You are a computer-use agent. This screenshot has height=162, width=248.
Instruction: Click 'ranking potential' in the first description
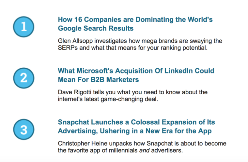coord(184,48)
